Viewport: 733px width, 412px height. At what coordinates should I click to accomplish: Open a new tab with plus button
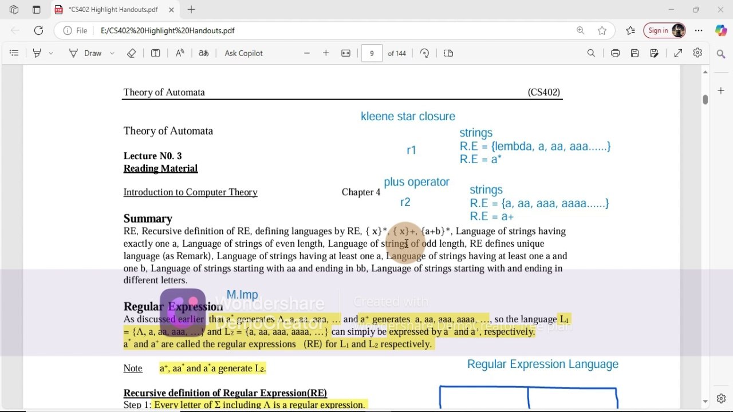tap(191, 10)
